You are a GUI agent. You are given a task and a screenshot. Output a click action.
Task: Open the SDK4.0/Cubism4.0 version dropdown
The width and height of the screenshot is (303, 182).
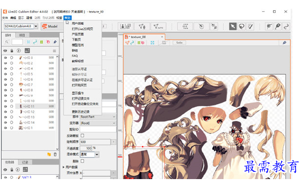[36, 26]
